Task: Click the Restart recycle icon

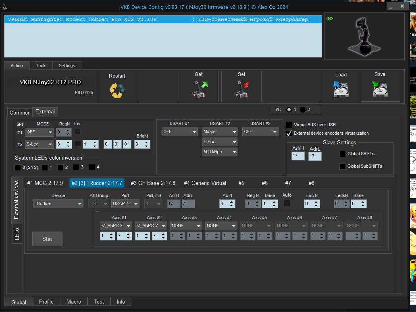Action: coord(117,90)
